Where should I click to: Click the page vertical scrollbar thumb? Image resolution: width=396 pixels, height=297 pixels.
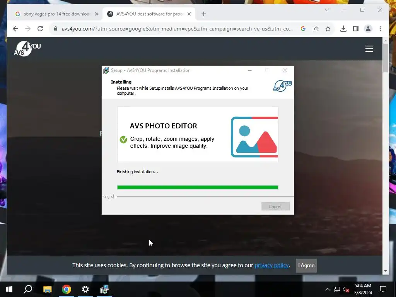click(386, 58)
